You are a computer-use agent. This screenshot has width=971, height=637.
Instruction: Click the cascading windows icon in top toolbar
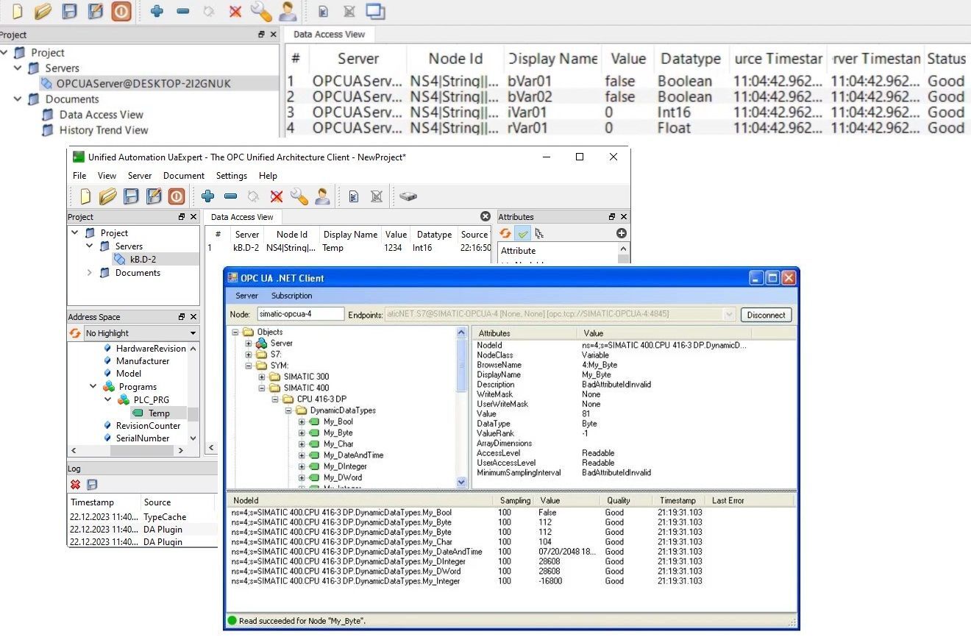click(x=375, y=11)
